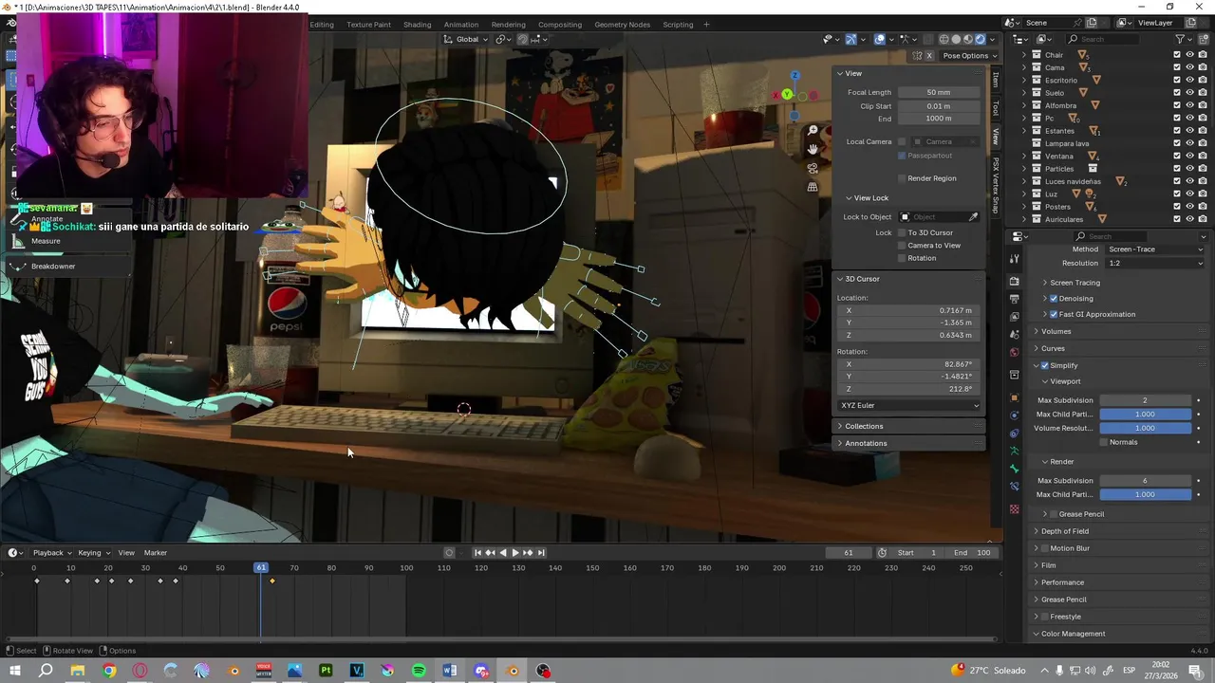Viewport: 1215px width, 683px height.
Task: Open the Global transform orientation dropdown
Action: (465, 39)
